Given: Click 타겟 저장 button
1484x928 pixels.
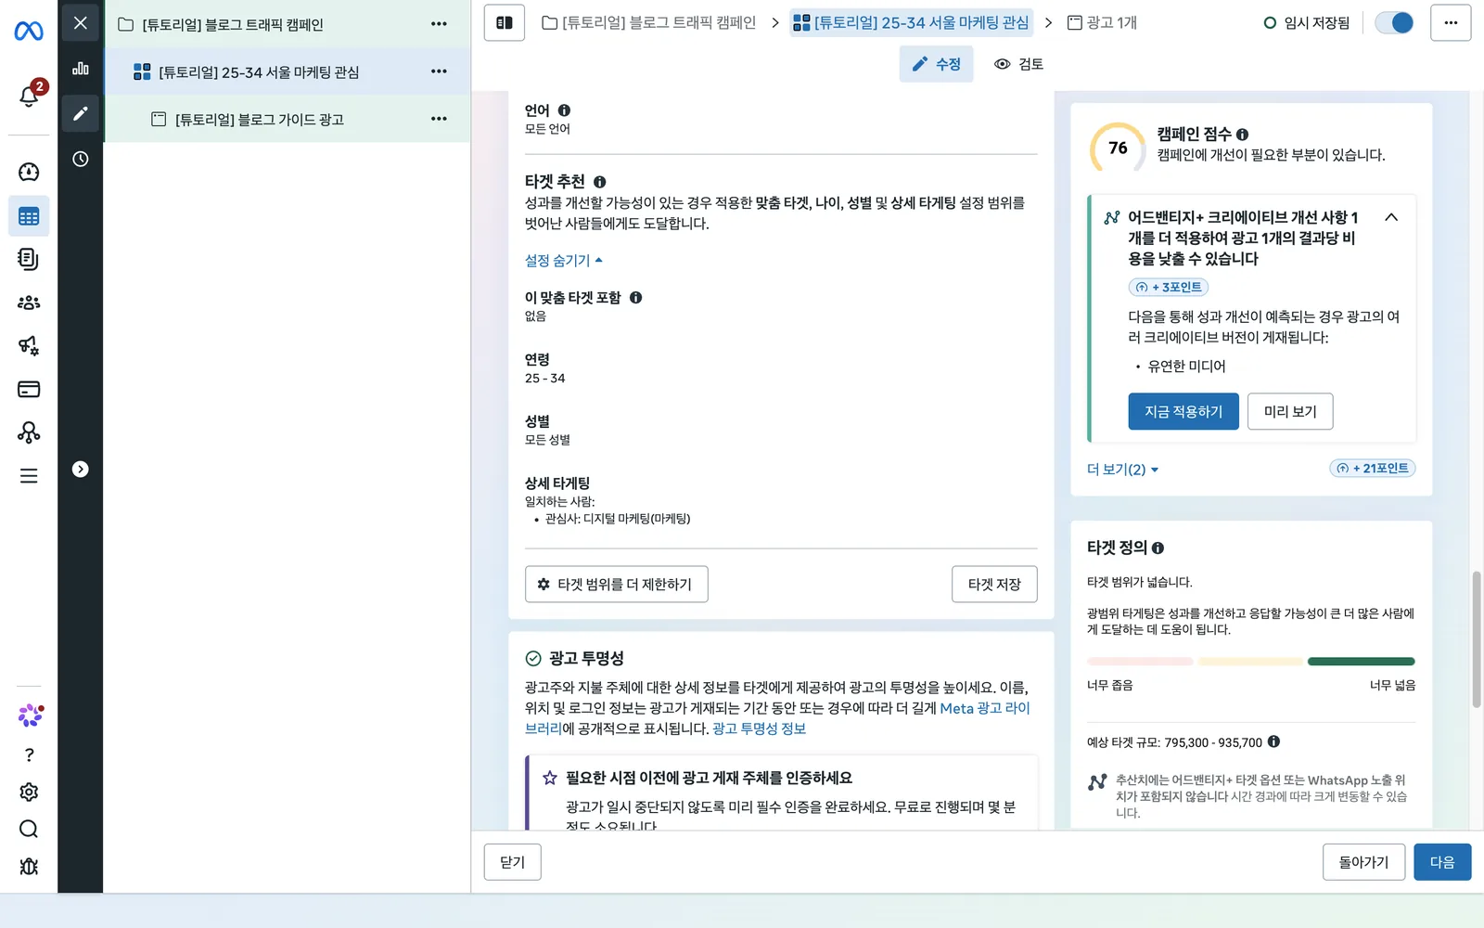Looking at the screenshot, I should coord(994,584).
